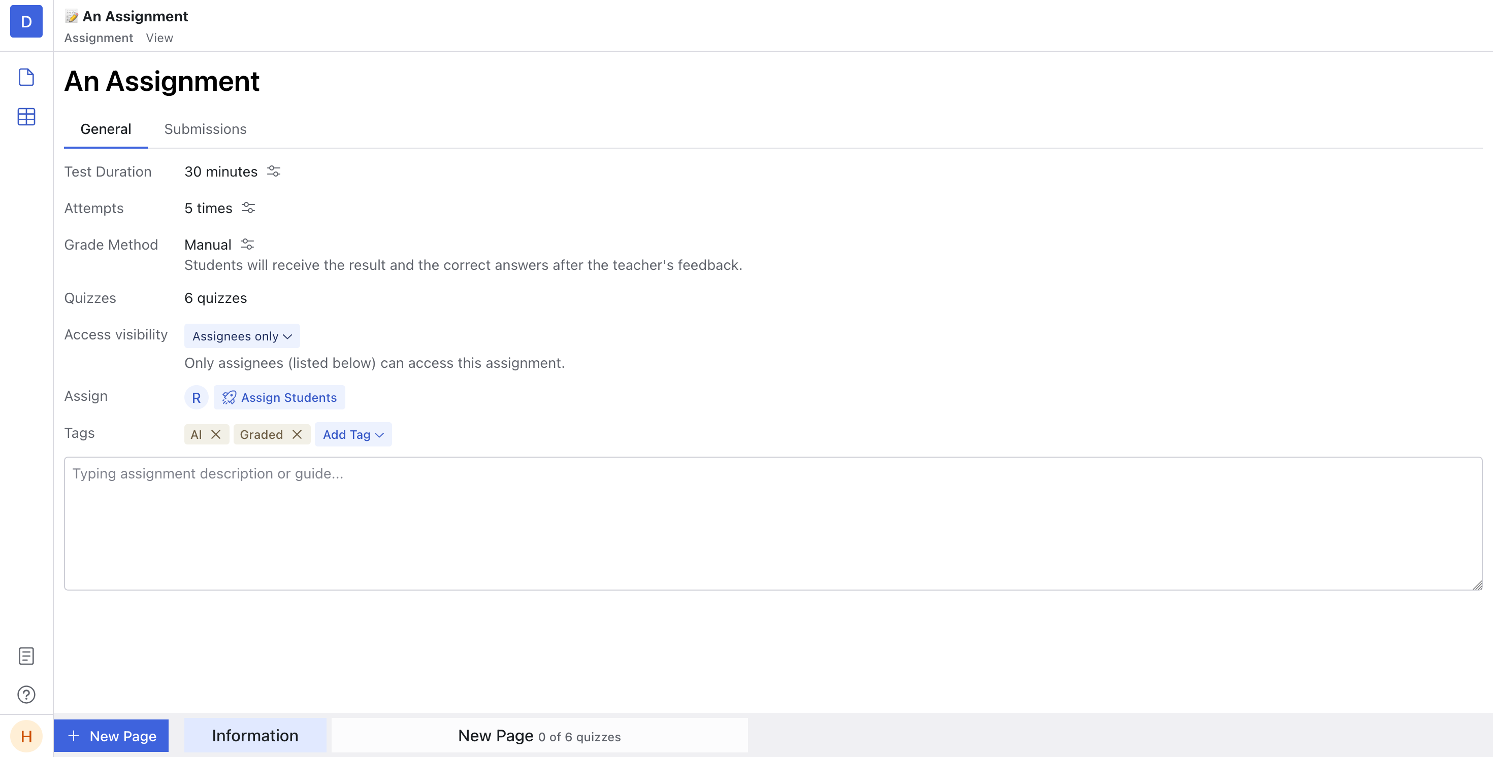Viewport: 1493px width, 757px height.
Task: Open the View menu
Action: (159, 38)
